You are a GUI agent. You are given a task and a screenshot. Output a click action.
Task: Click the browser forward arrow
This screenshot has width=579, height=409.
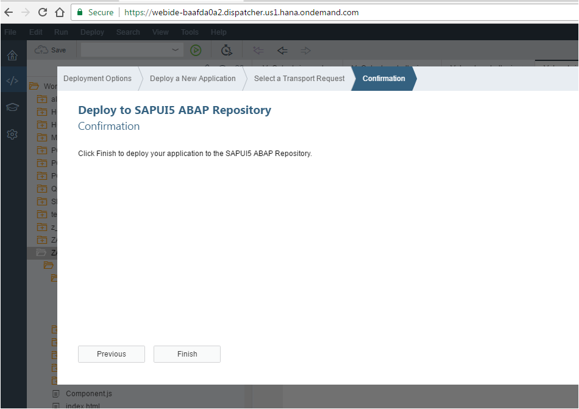click(26, 13)
